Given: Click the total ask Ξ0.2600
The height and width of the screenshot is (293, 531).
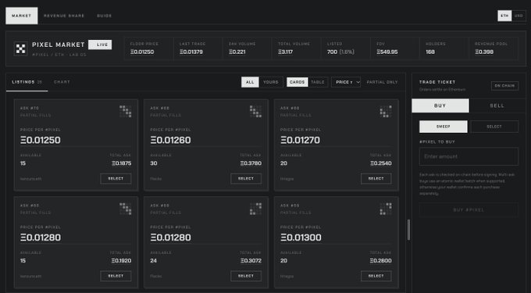Looking at the screenshot, I should coord(381,260).
